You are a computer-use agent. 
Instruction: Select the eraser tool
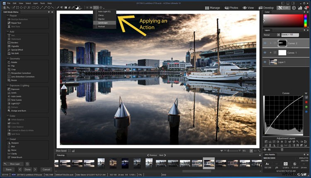click(x=69, y=7)
